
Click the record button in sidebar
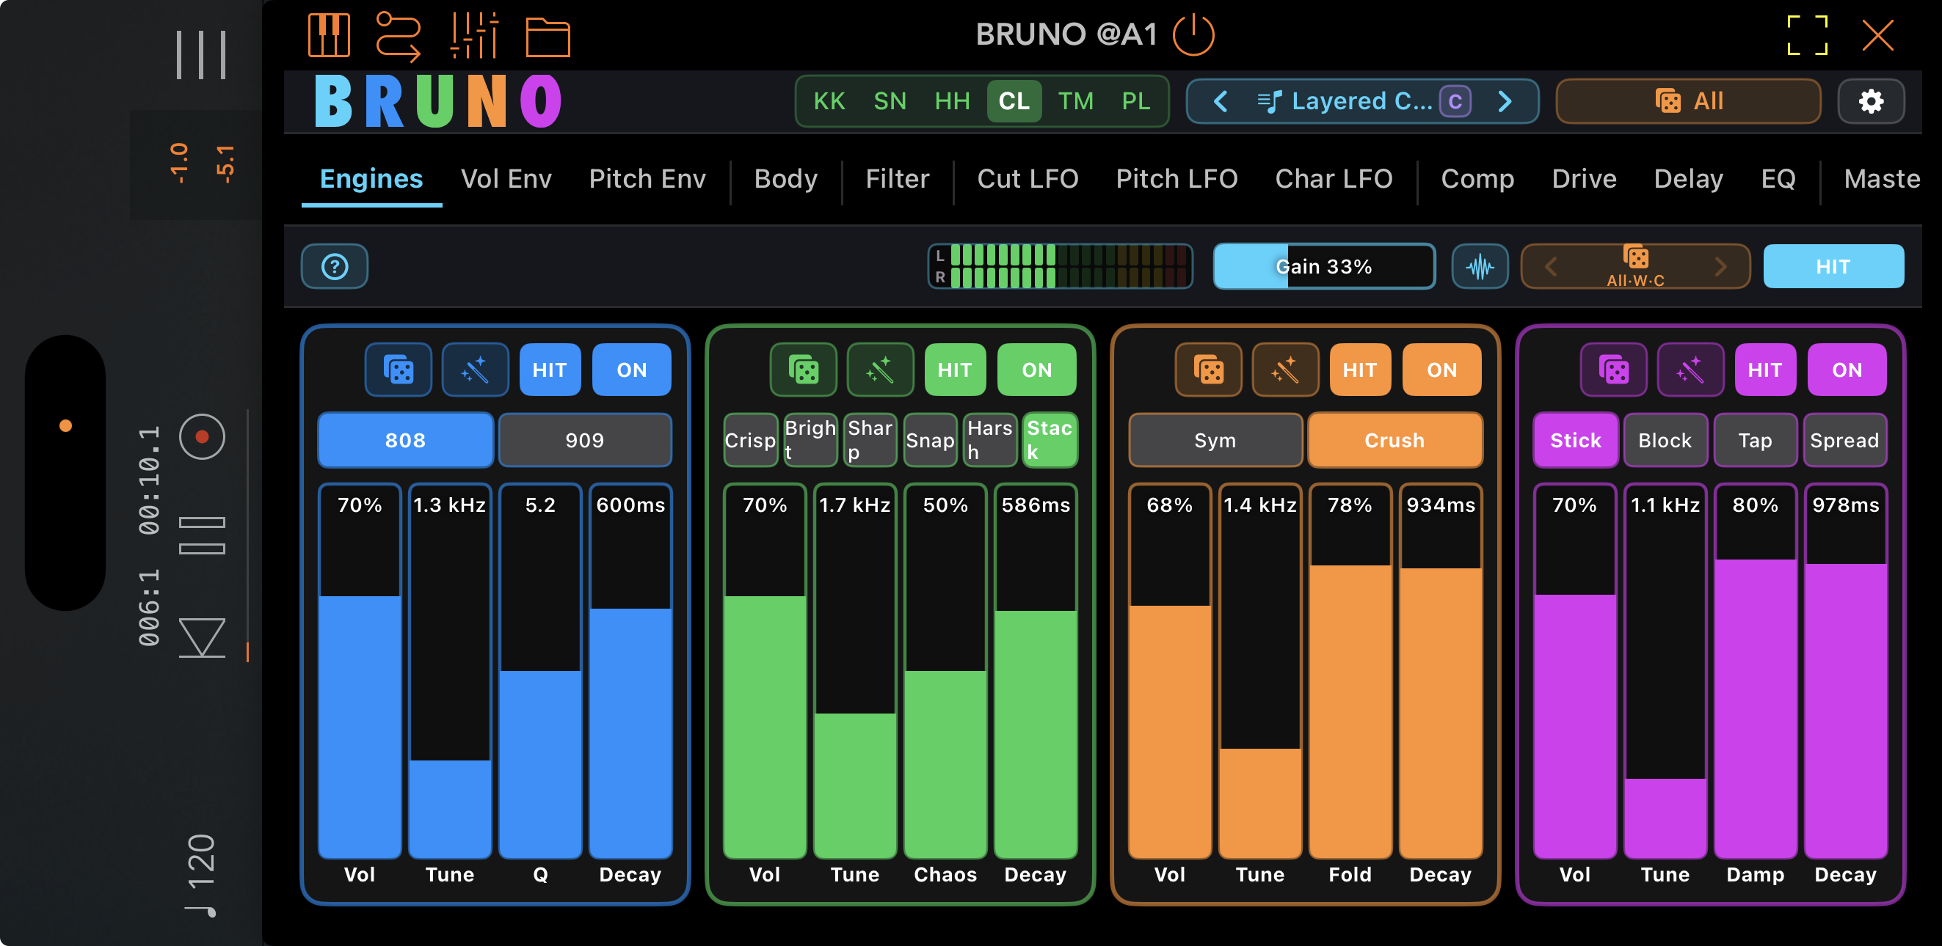pyautogui.click(x=202, y=437)
